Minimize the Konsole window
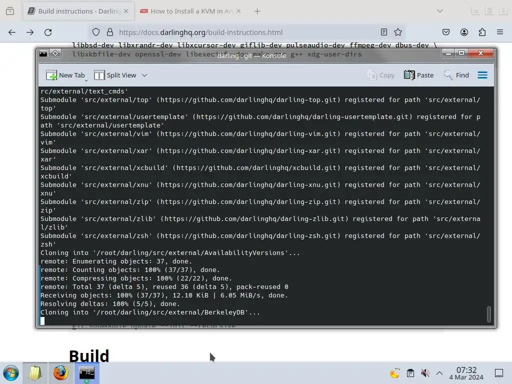The height and width of the screenshot is (384, 512). pos(448,53)
